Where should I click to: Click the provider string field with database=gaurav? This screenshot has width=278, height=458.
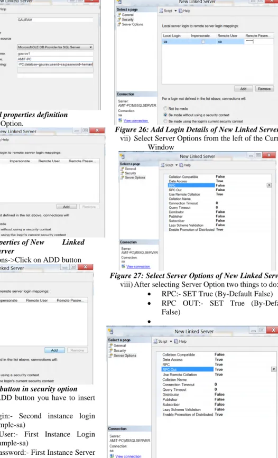55,64
